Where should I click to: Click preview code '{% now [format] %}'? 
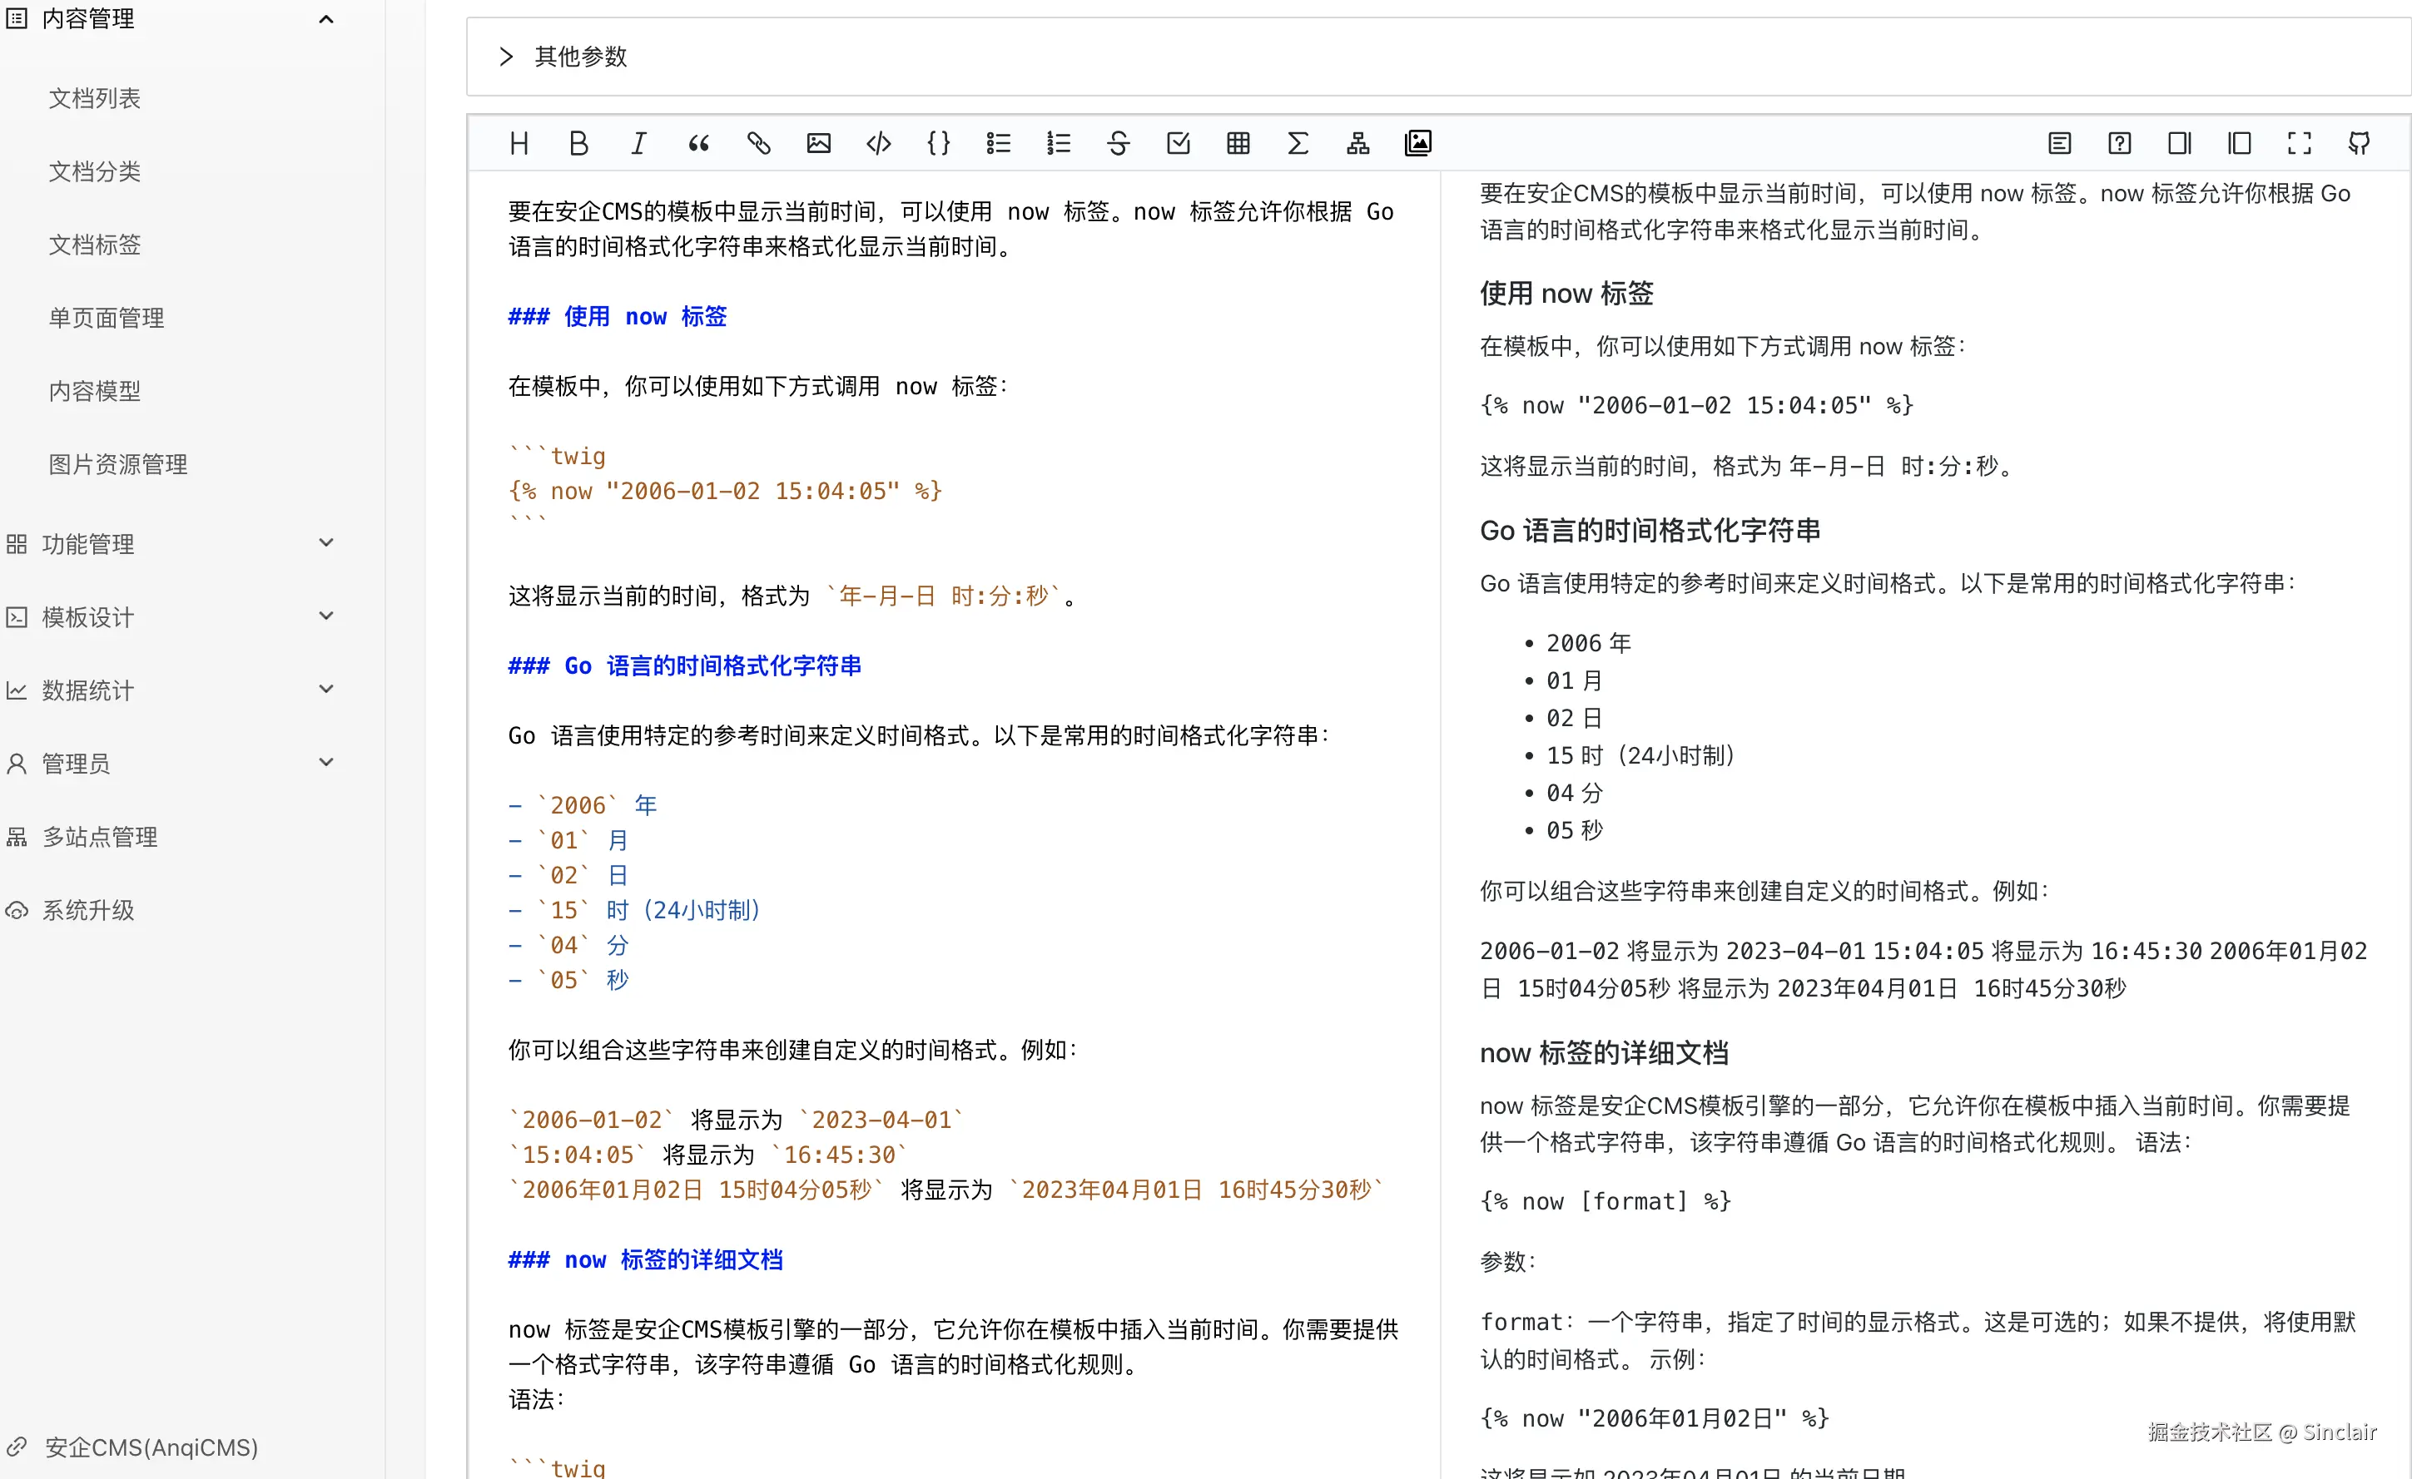pyautogui.click(x=1606, y=1201)
